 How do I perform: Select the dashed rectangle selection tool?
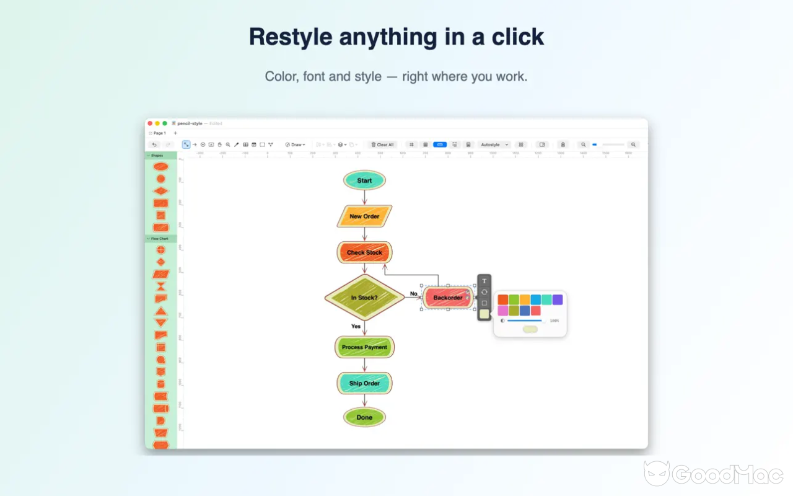pos(262,144)
